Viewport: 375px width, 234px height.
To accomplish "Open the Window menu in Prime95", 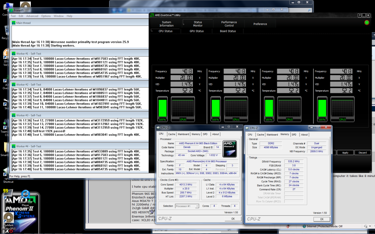I will [x=59, y=16].
